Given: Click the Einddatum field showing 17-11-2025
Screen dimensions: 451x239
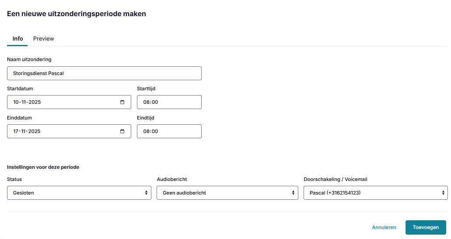Looking at the screenshot, I should coord(69,131).
